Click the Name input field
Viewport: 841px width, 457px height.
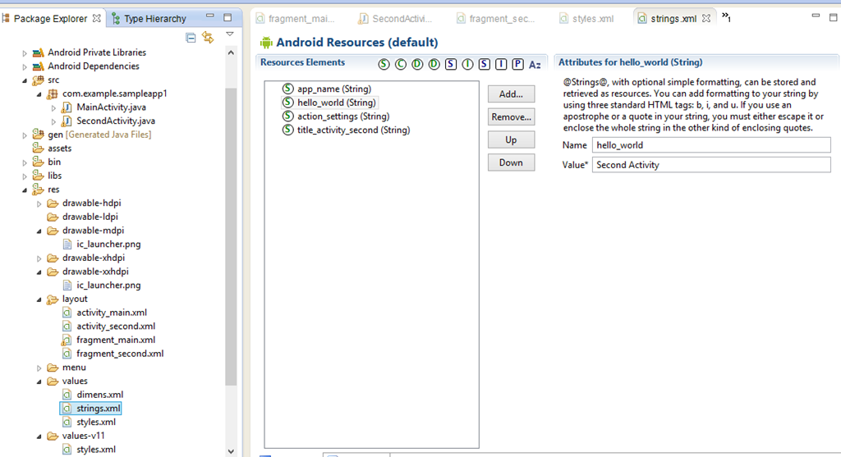point(711,144)
